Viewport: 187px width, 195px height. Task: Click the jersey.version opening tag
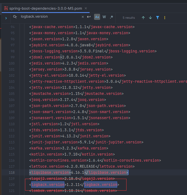pos(47,69)
